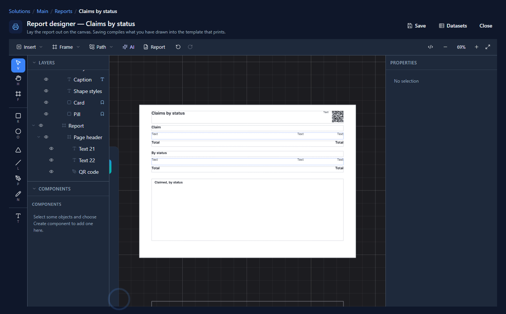Open the Datasets button
Image resolution: width=506 pixels, height=314 pixels.
(453, 26)
